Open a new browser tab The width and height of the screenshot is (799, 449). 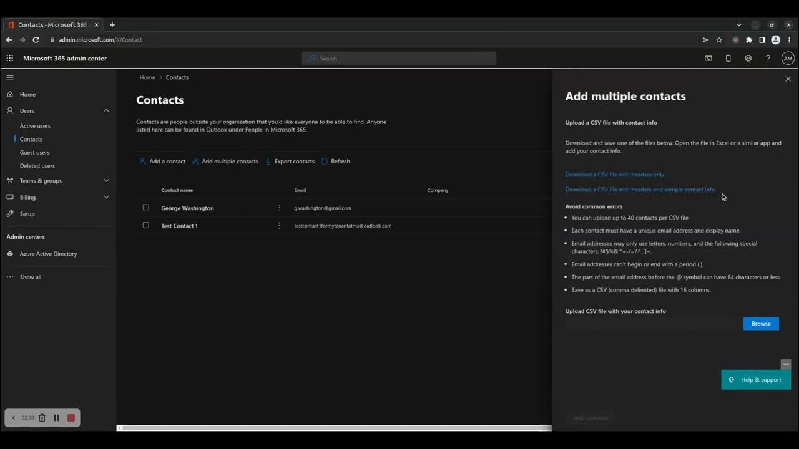112,25
